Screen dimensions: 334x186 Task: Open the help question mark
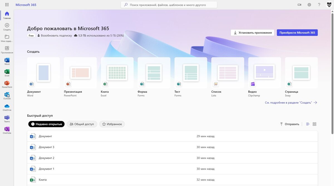click(x=319, y=5)
